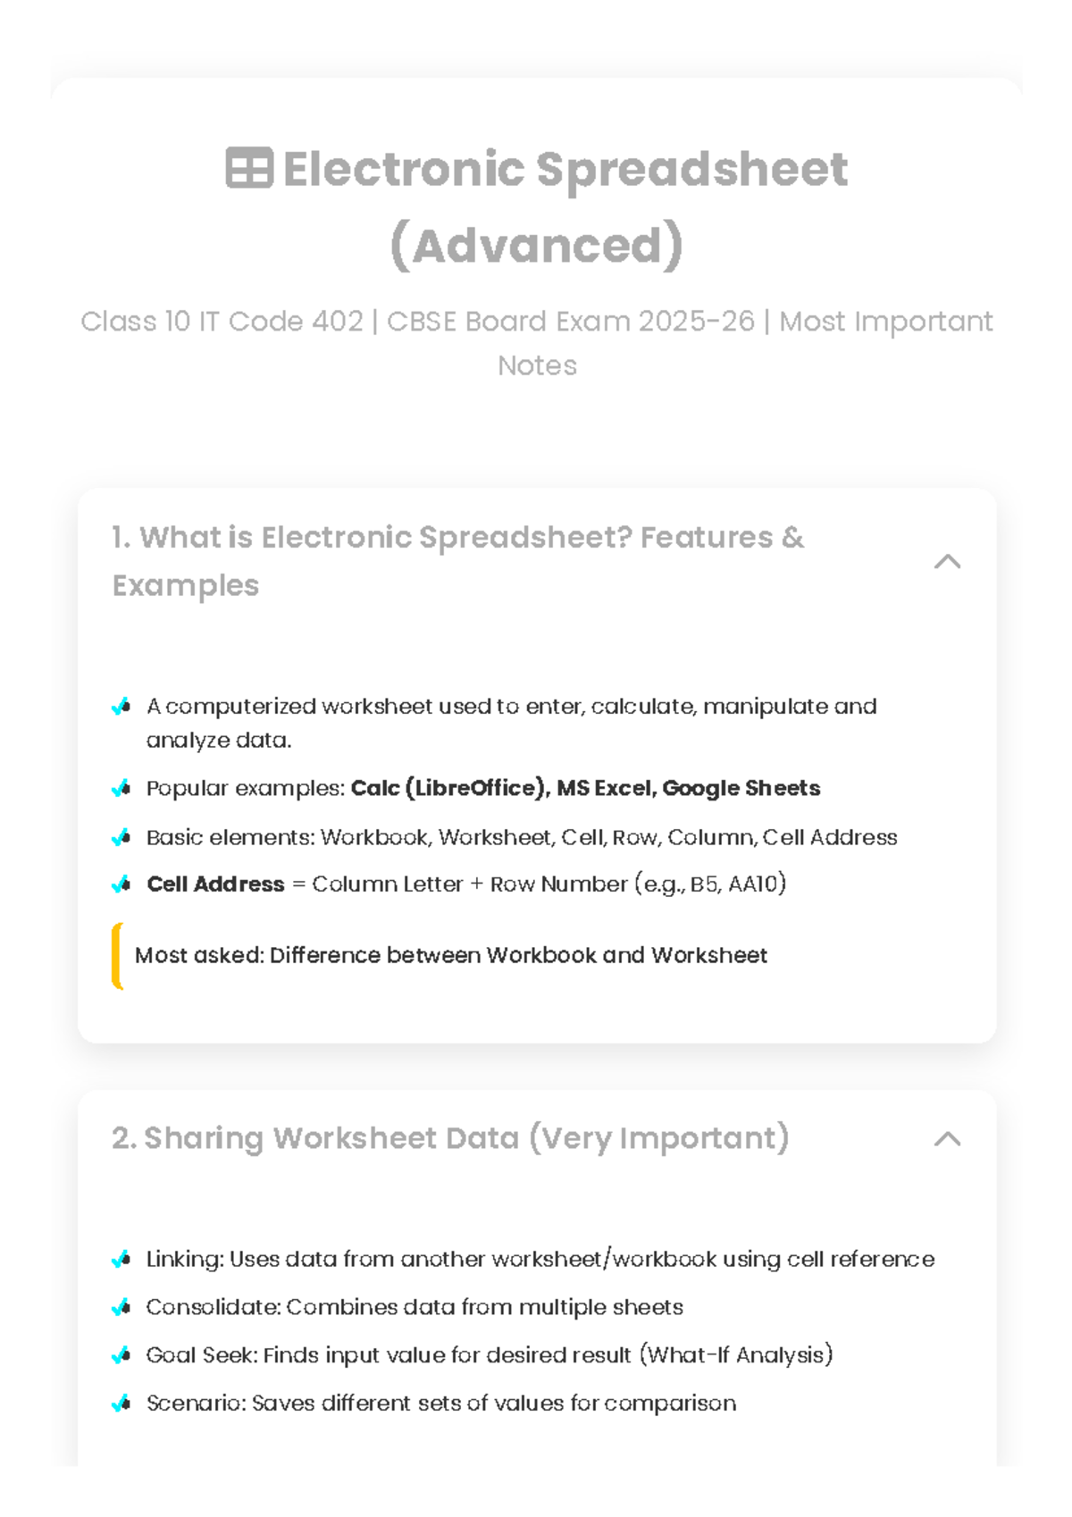
Task: Click the bold 'Calc (LibreOffice), MS Excel, Google Sheets' text
Action: [x=585, y=788]
